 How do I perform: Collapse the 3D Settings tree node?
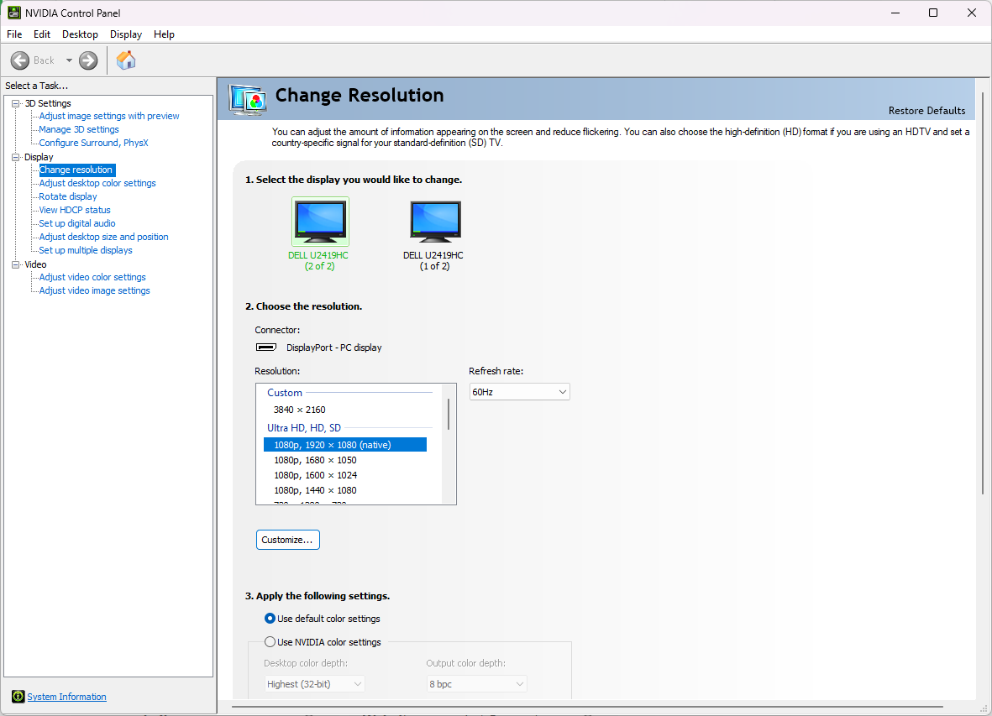pyautogui.click(x=16, y=103)
